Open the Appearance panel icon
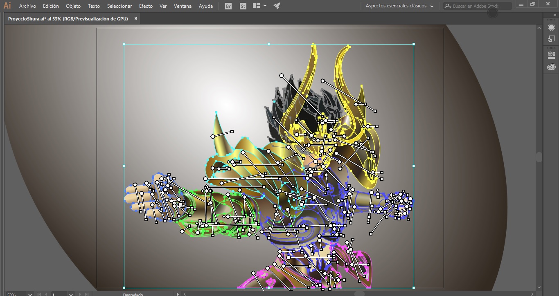This screenshot has width=559, height=296. click(551, 27)
